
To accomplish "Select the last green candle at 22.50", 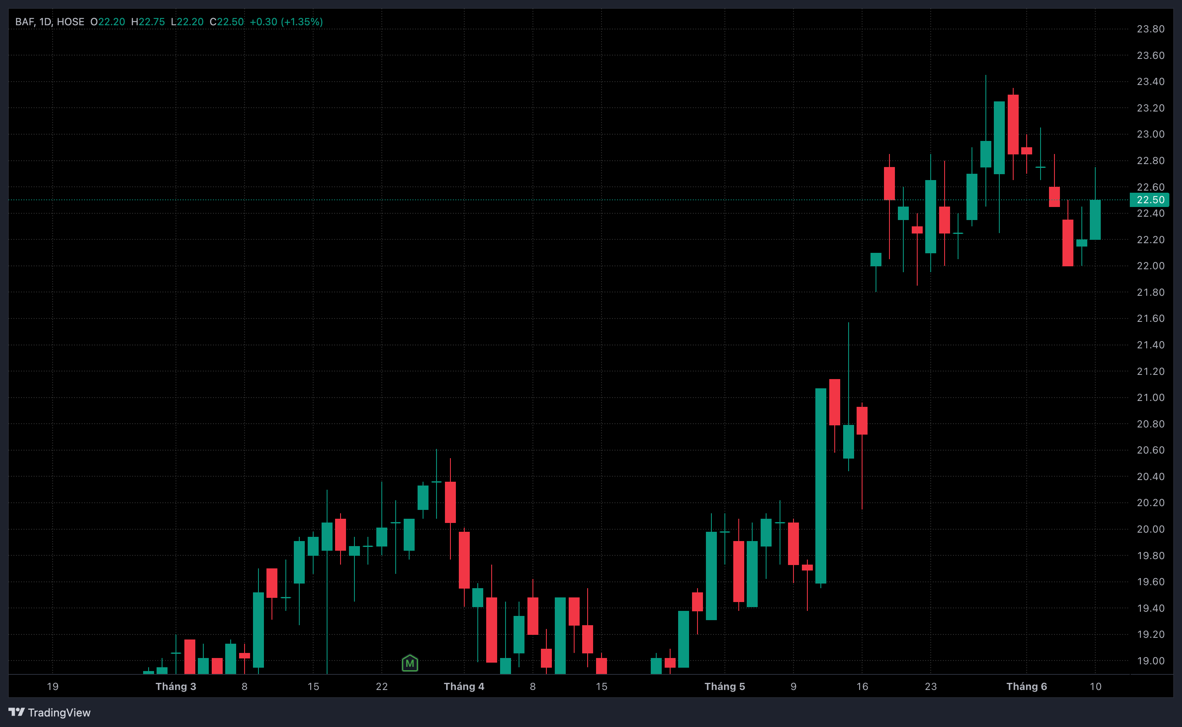I will pos(1095,220).
